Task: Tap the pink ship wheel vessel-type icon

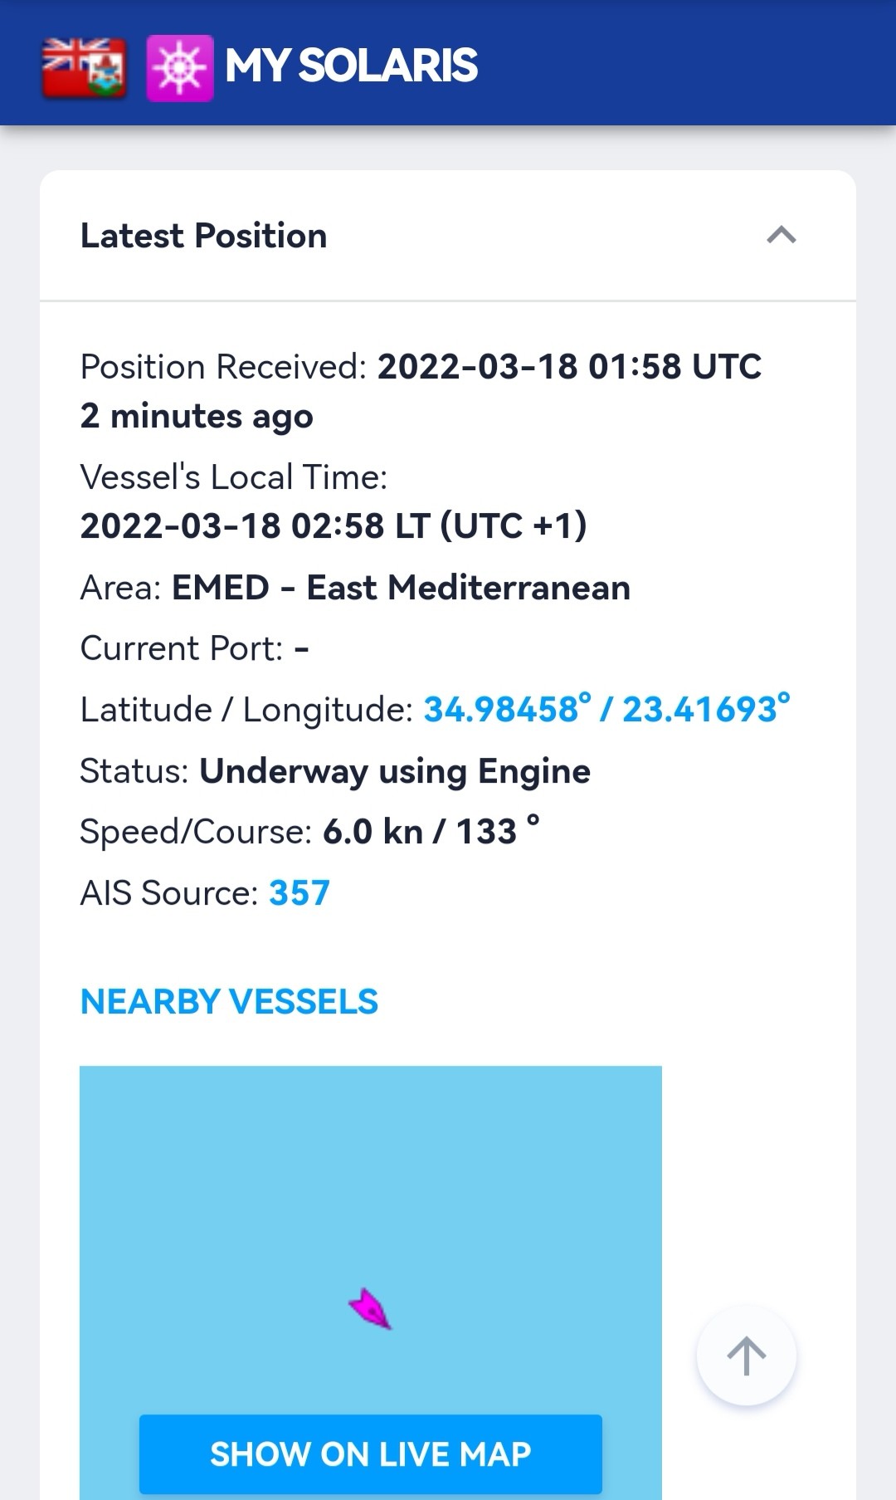Action: coord(180,68)
